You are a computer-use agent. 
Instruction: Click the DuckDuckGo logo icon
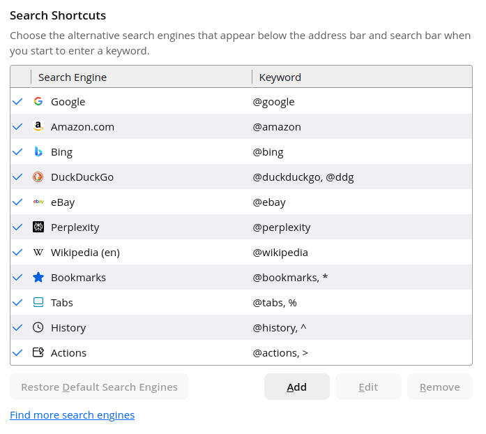pyautogui.click(x=38, y=177)
